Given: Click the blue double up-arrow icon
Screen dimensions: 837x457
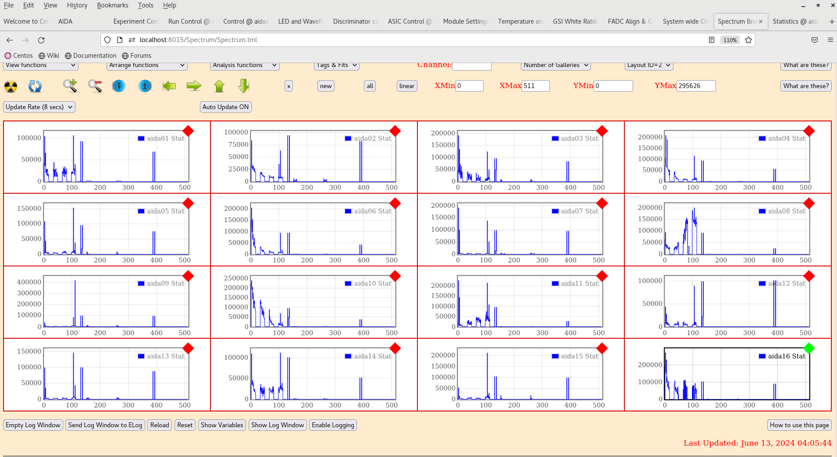Looking at the screenshot, I should click(145, 86).
